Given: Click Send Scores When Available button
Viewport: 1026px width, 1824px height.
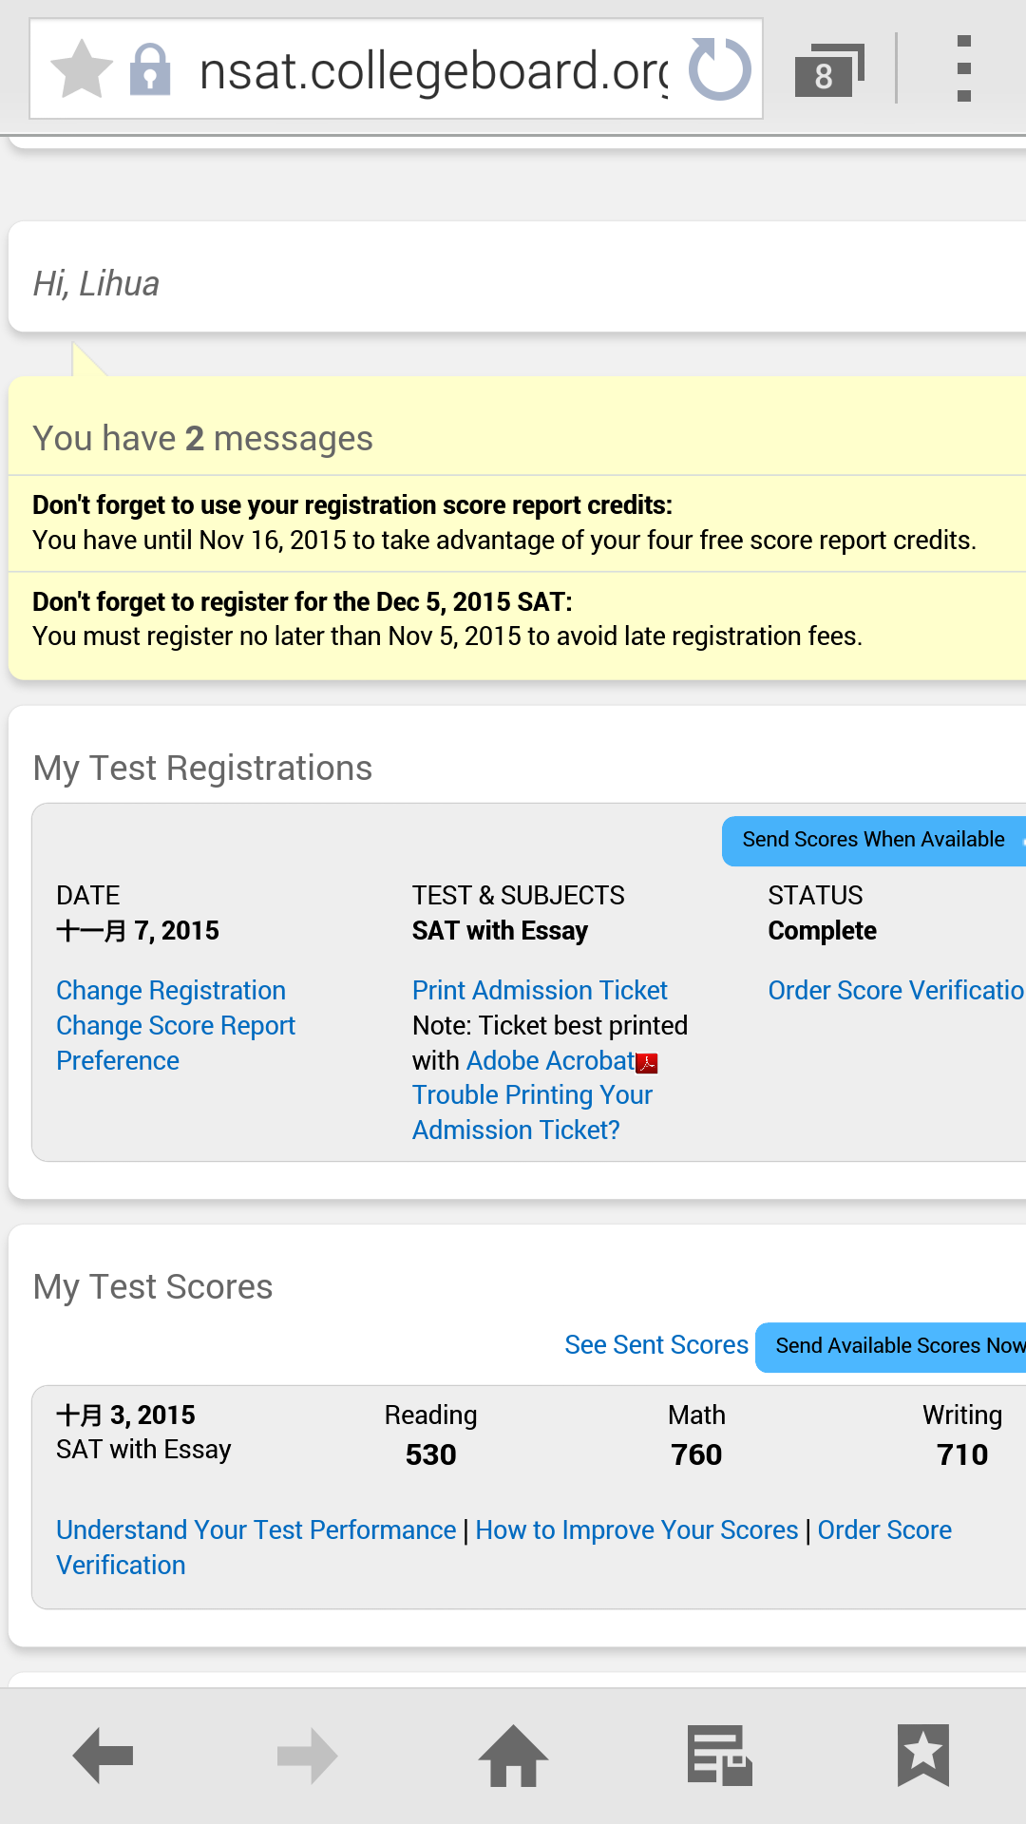Looking at the screenshot, I should coord(873,841).
